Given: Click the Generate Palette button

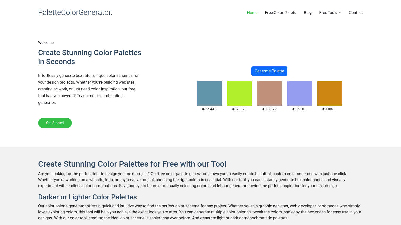Looking at the screenshot, I should [269, 71].
